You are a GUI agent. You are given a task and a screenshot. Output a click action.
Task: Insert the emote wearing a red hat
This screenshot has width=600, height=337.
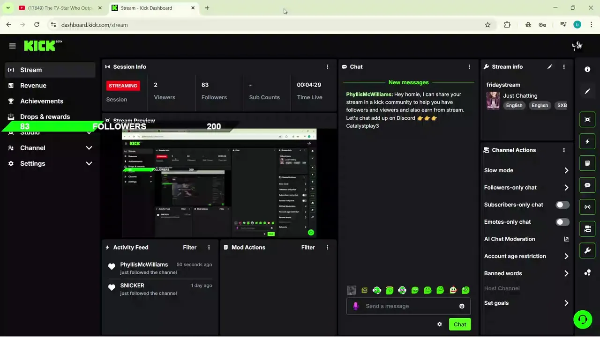click(x=453, y=290)
